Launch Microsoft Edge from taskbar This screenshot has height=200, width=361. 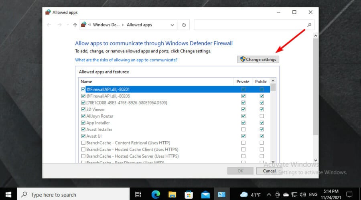(x=156, y=194)
